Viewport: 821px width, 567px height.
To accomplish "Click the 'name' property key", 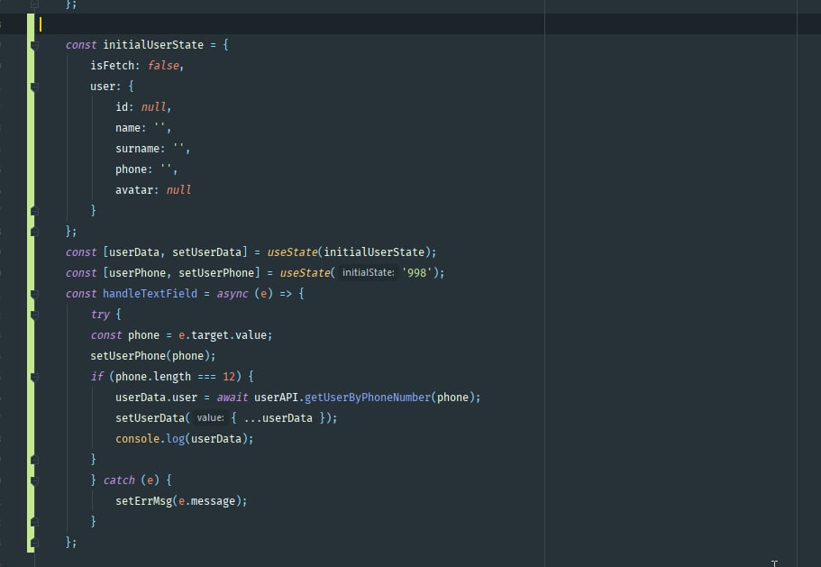I will [128, 128].
